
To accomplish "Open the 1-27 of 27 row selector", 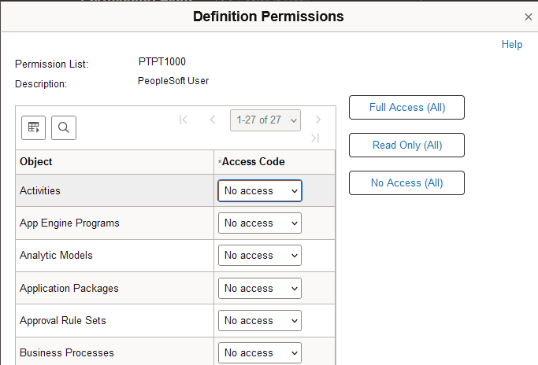I will click(265, 120).
